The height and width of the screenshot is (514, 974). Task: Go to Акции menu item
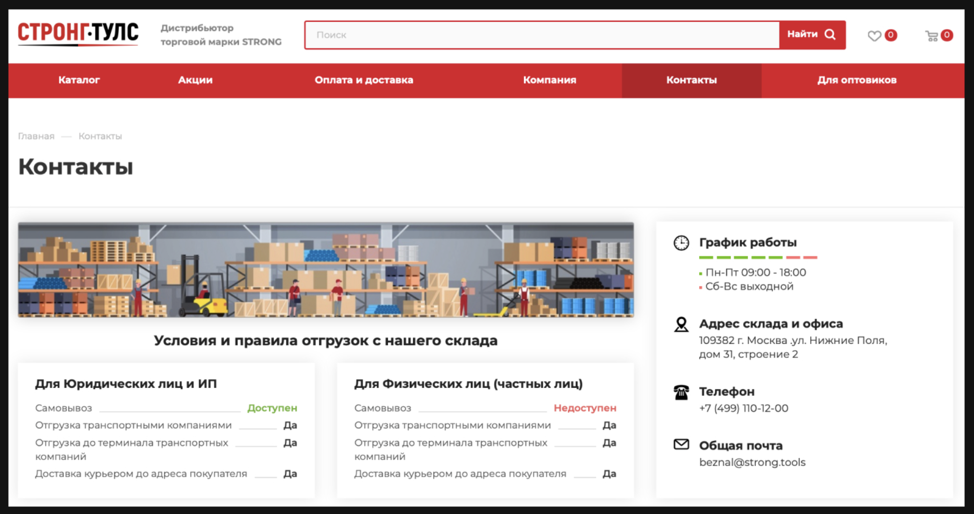pyautogui.click(x=195, y=80)
